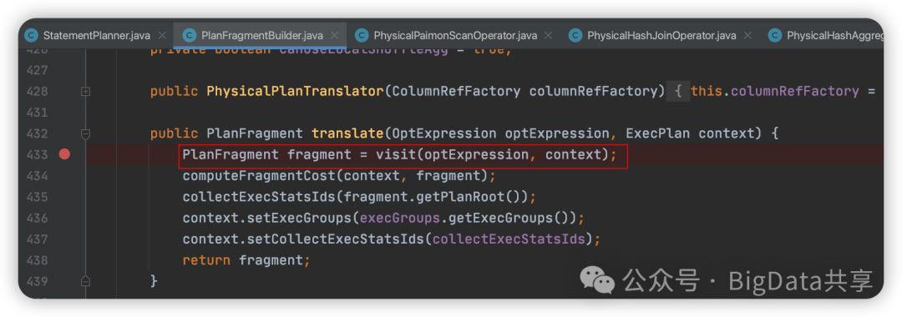Click the fold end marker at line 439

point(86,281)
